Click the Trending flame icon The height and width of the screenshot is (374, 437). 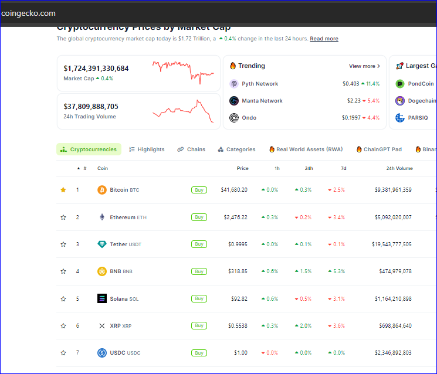[233, 66]
